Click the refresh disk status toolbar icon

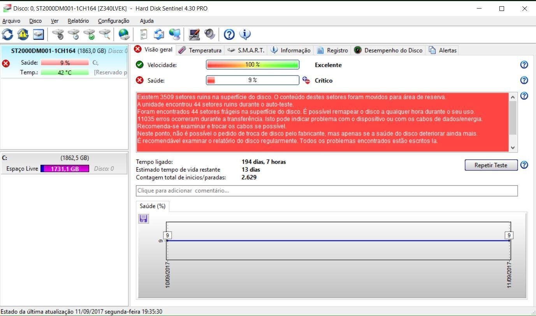pos(7,35)
